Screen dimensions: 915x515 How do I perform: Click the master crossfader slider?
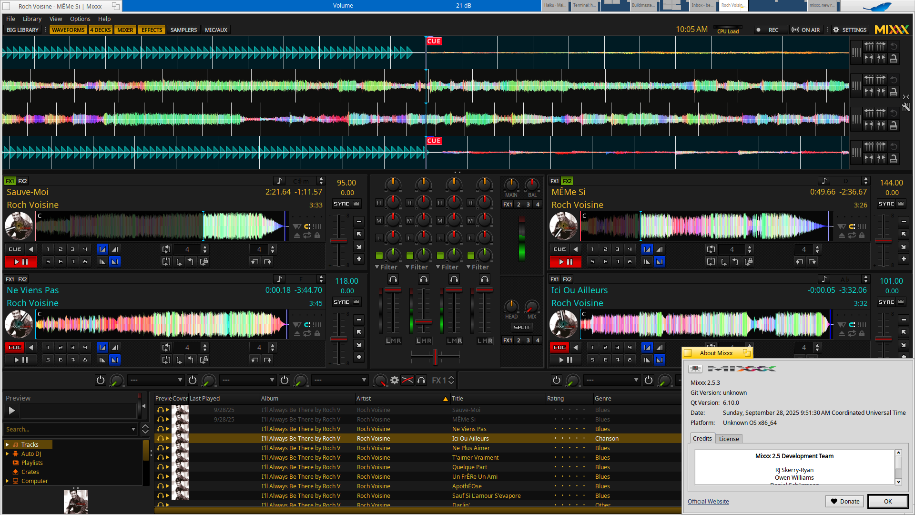435,357
